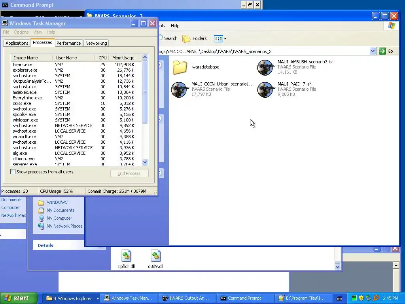
Task: Open the Task Manager Options menu
Action: pos(21,32)
